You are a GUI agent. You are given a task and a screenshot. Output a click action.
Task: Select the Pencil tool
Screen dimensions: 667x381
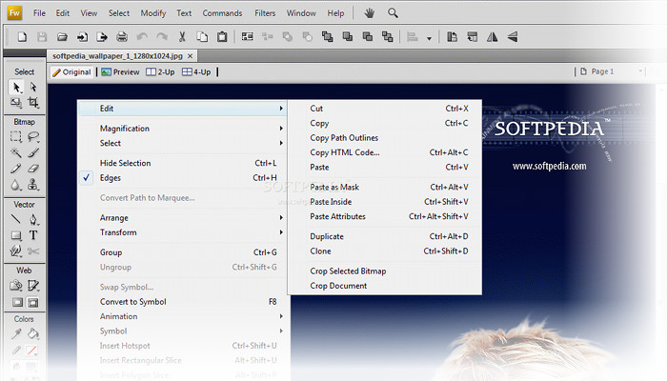[16, 169]
